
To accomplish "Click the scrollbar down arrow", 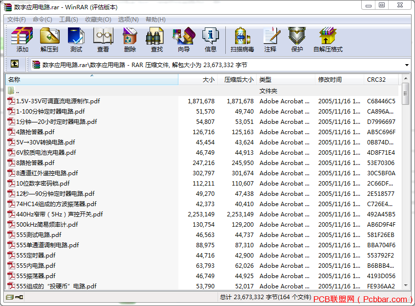I will 406,285.
